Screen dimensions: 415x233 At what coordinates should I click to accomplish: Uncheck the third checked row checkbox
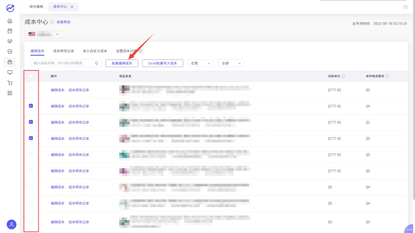click(31, 138)
